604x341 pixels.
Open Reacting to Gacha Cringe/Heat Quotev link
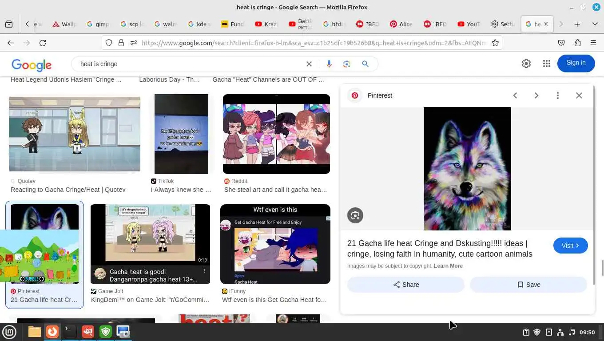click(68, 190)
